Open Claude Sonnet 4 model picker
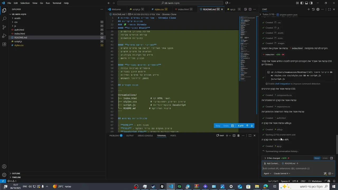338x190 pixels. [282, 174]
